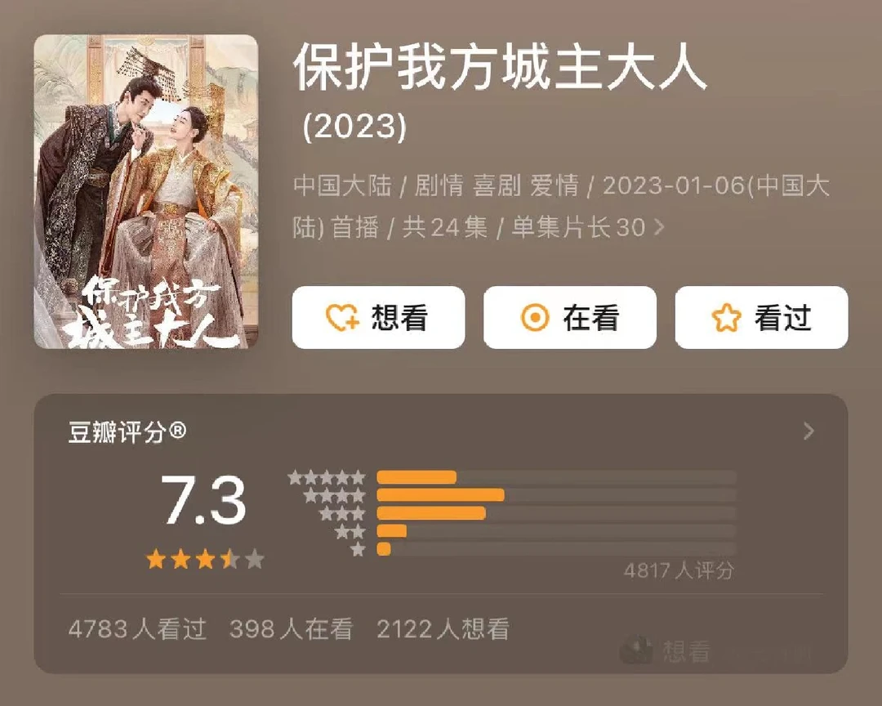Expand show details via chevron after 单集片长30
The width and height of the screenshot is (882, 706).
(x=659, y=227)
